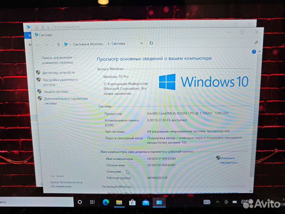The height and width of the screenshot is (214, 285).
Task: Maximize the Система window
Action: pyautogui.click(x=242, y=32)
